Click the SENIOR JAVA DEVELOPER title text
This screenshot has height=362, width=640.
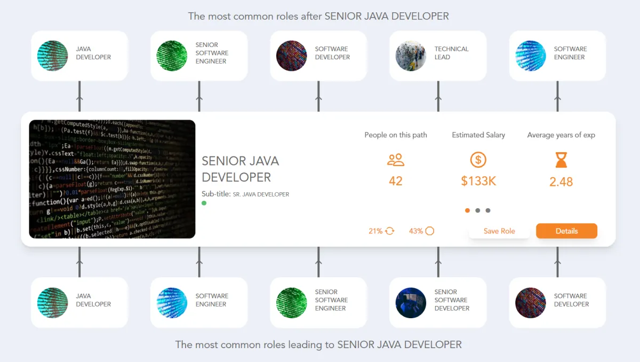[x=241, y=169]
